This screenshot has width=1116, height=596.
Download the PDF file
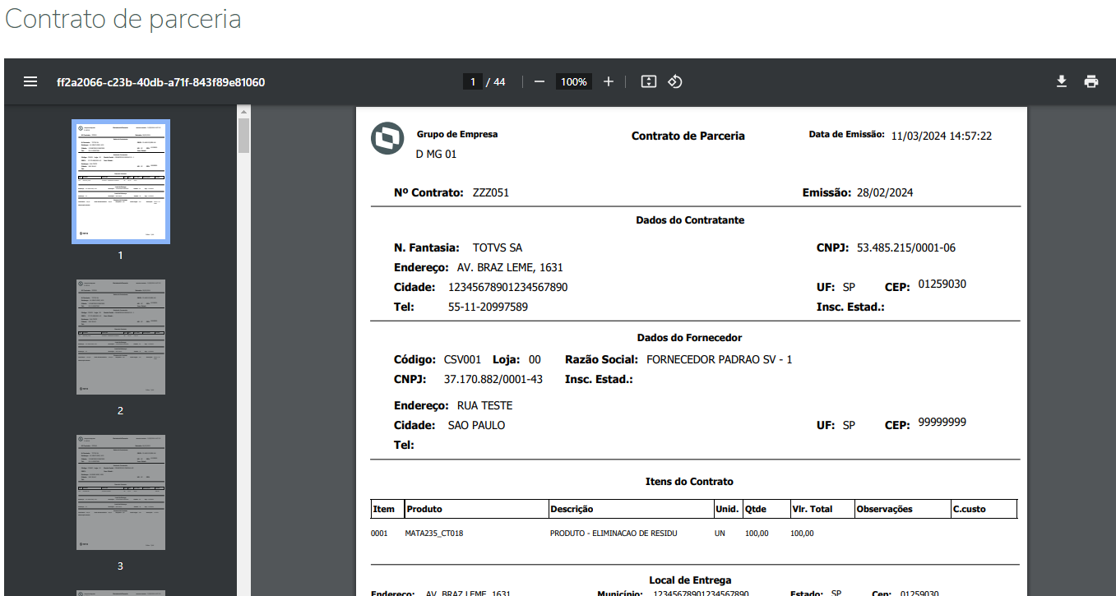1062,81
